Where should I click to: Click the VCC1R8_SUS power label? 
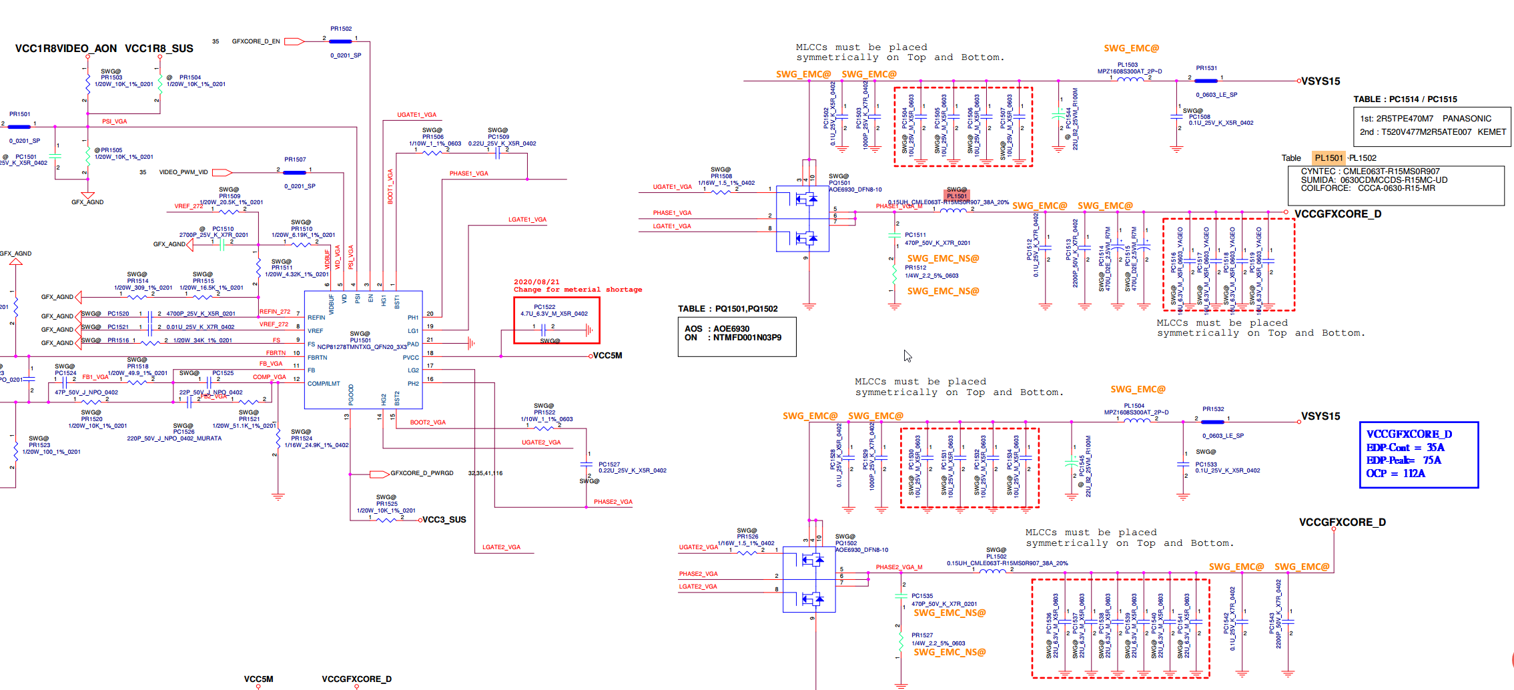[x=159, y=49]
